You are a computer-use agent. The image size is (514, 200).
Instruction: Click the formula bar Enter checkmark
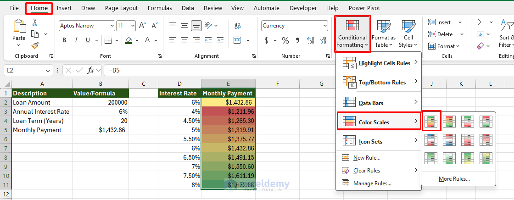[x=79, y=70]
